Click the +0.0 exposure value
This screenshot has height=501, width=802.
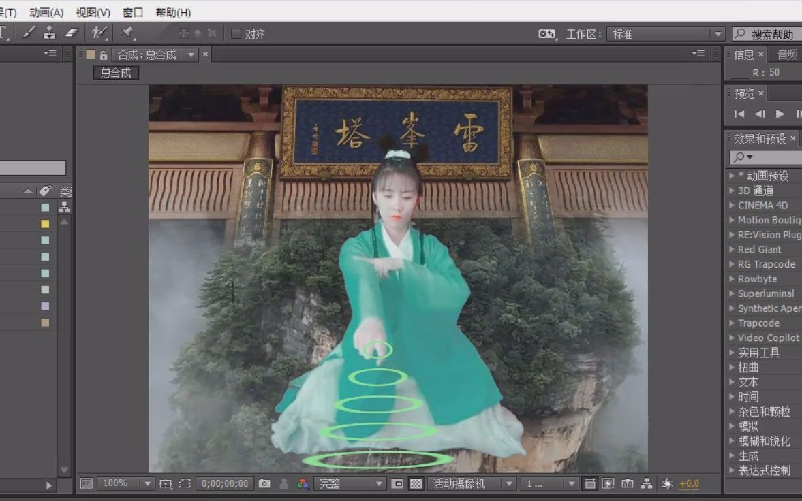689,483
